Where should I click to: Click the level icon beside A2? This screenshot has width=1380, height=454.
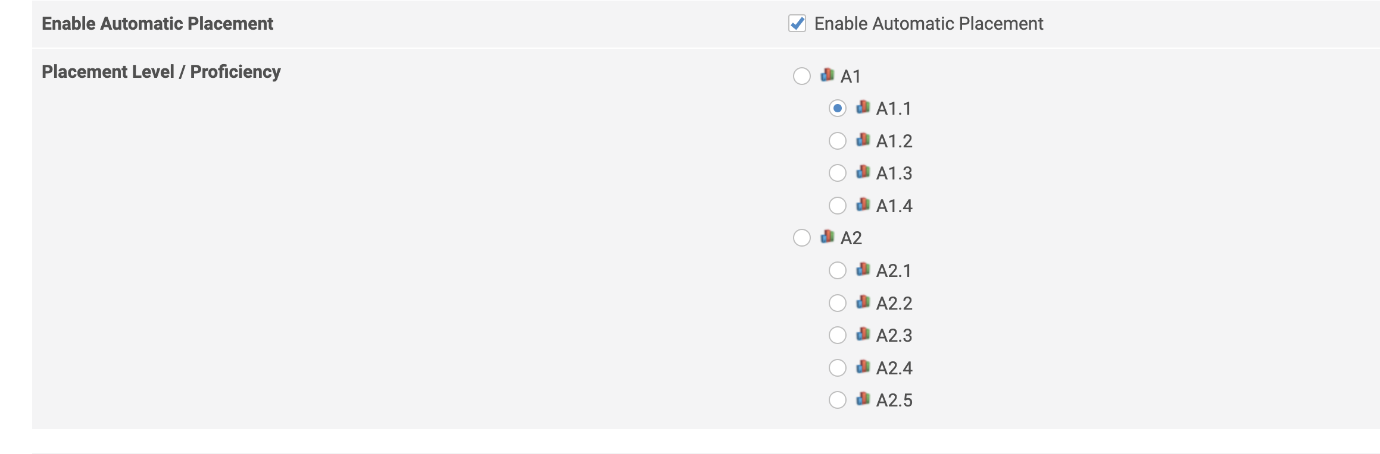coord(827,237)
